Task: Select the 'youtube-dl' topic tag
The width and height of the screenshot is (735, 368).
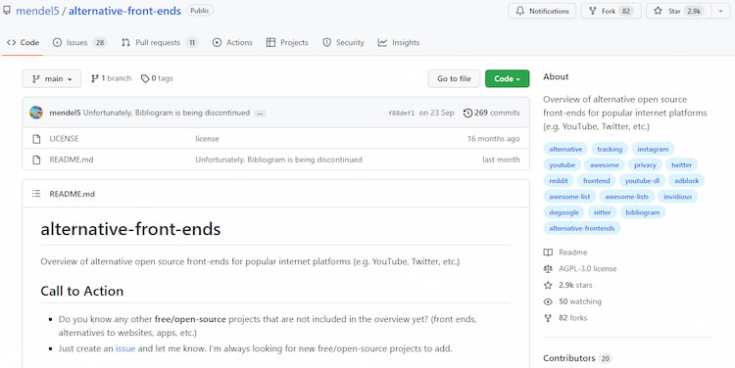Action: pyautogui.click(x=642, y=181)
